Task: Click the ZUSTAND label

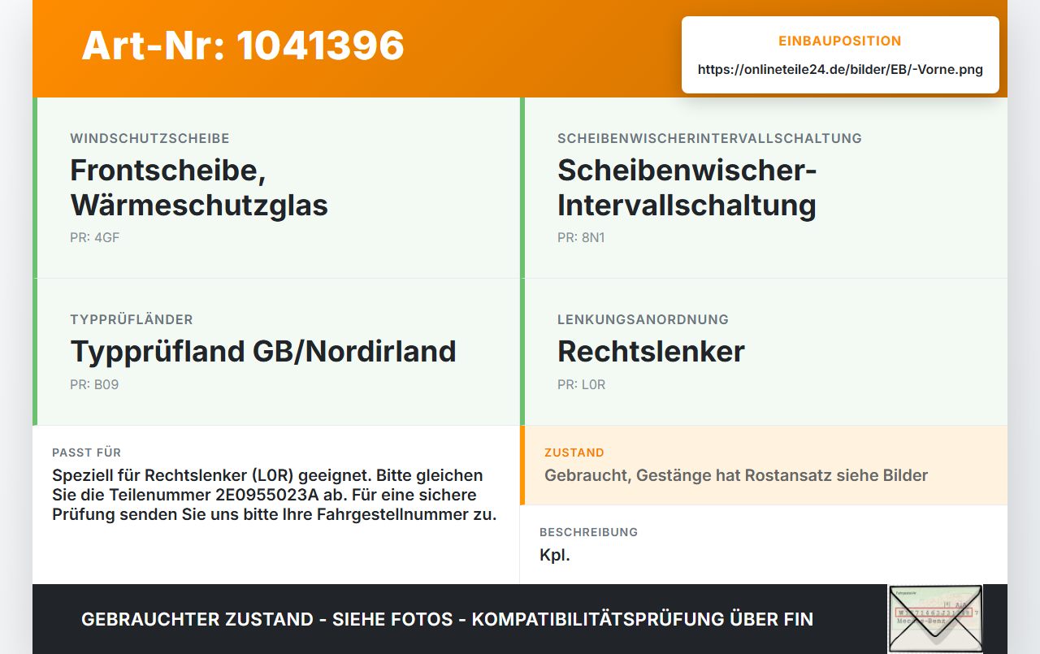Action: pos(574,453)
